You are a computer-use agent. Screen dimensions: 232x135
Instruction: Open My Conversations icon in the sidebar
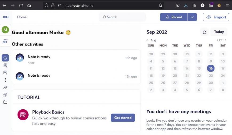[x=5, y=65]
